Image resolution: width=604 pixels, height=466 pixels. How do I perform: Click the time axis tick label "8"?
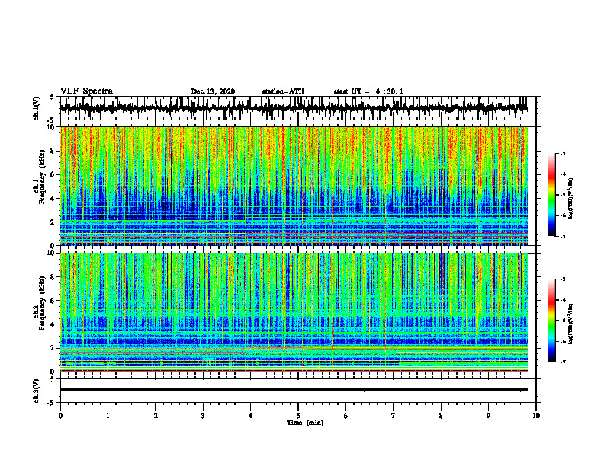(441, 416)
